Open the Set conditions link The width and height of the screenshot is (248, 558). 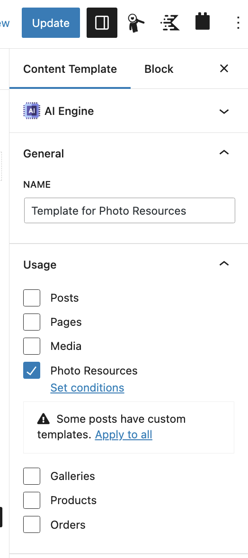87,388
